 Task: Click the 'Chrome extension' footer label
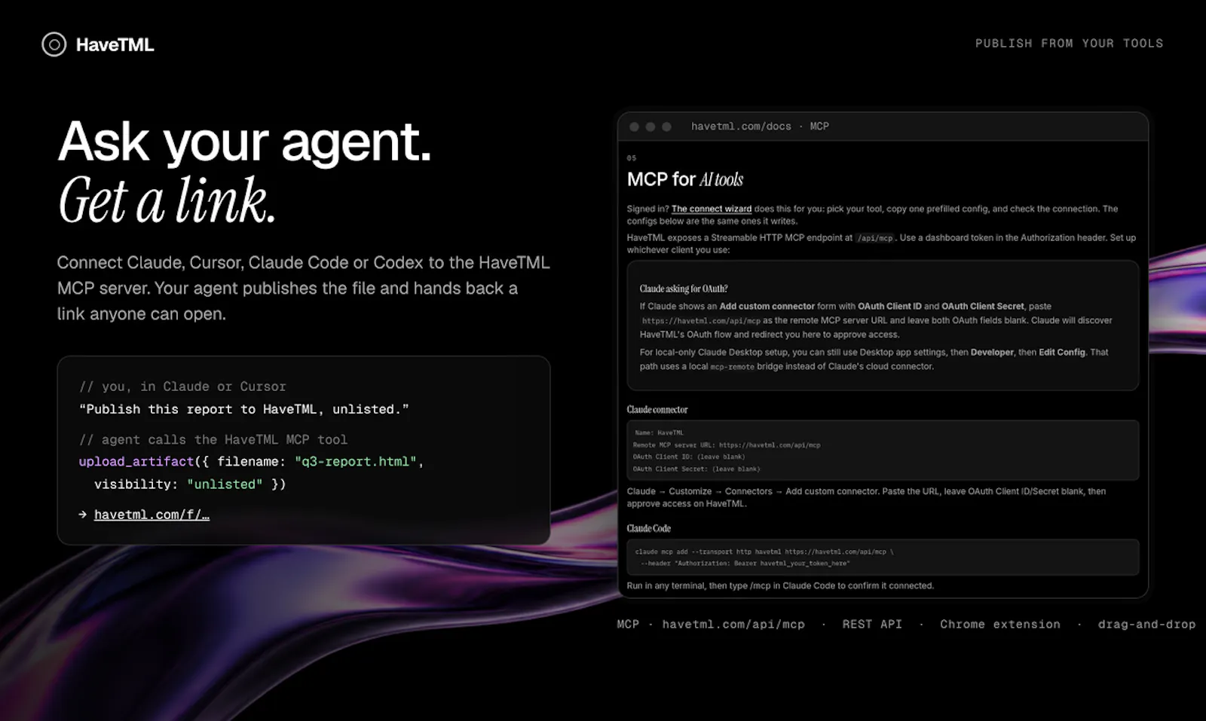coord(1000,625)
